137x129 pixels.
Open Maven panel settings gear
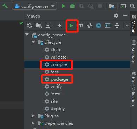point(116,16)
